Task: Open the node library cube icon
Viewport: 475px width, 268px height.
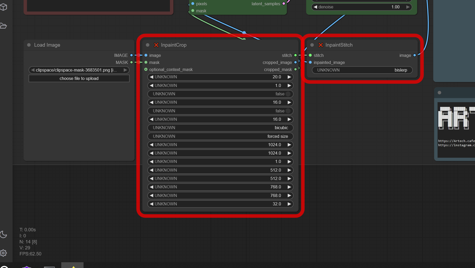Action: click(3, 7)
